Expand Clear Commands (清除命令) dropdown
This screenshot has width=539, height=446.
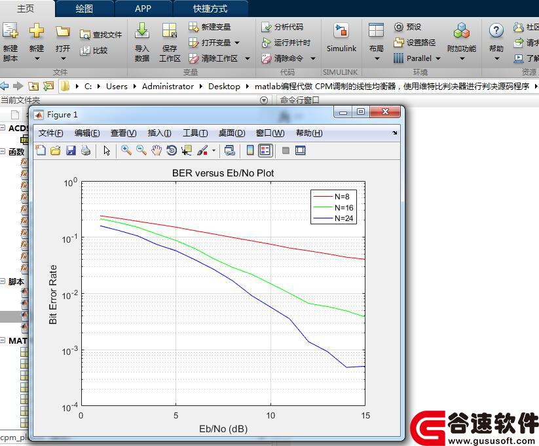coord(313,58)
